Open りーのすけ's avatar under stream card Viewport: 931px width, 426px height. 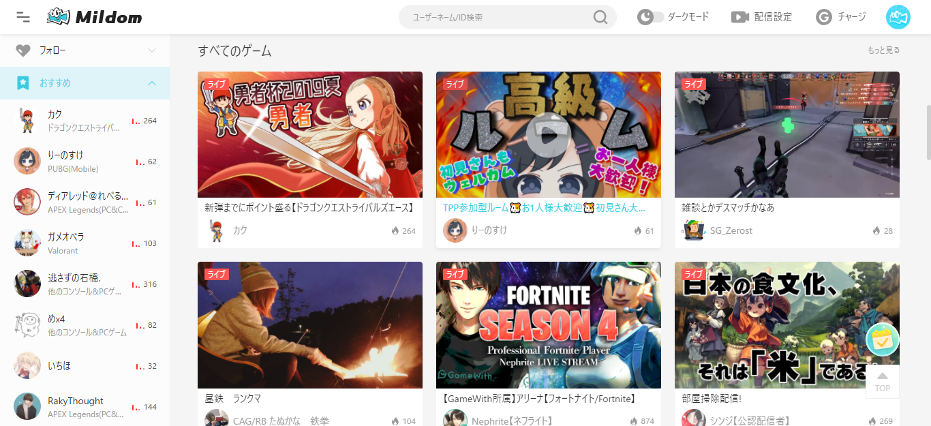tap(455, 230)
